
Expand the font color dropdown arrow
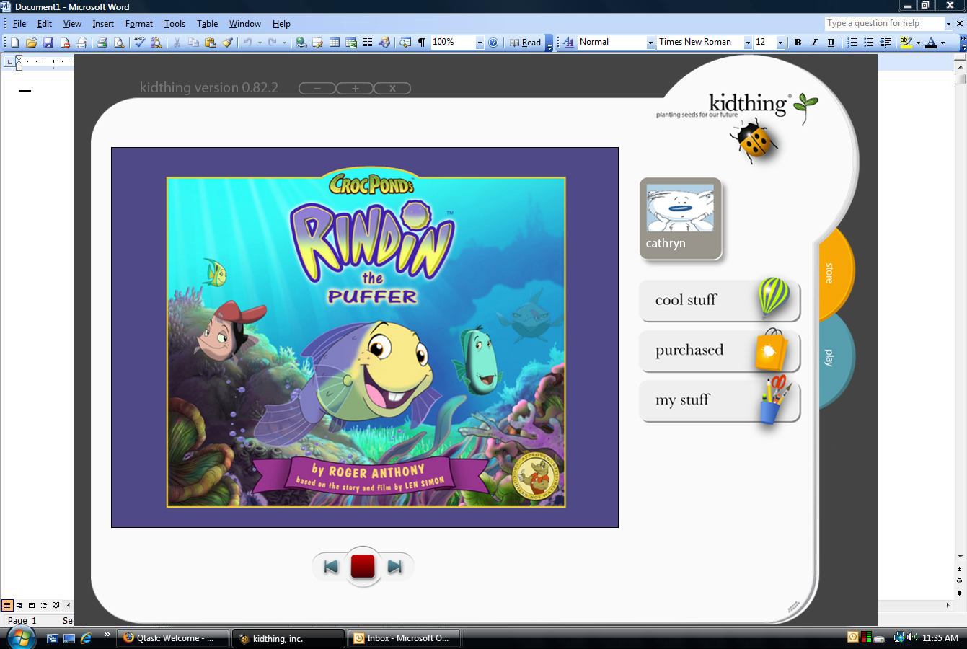[942, 43]
